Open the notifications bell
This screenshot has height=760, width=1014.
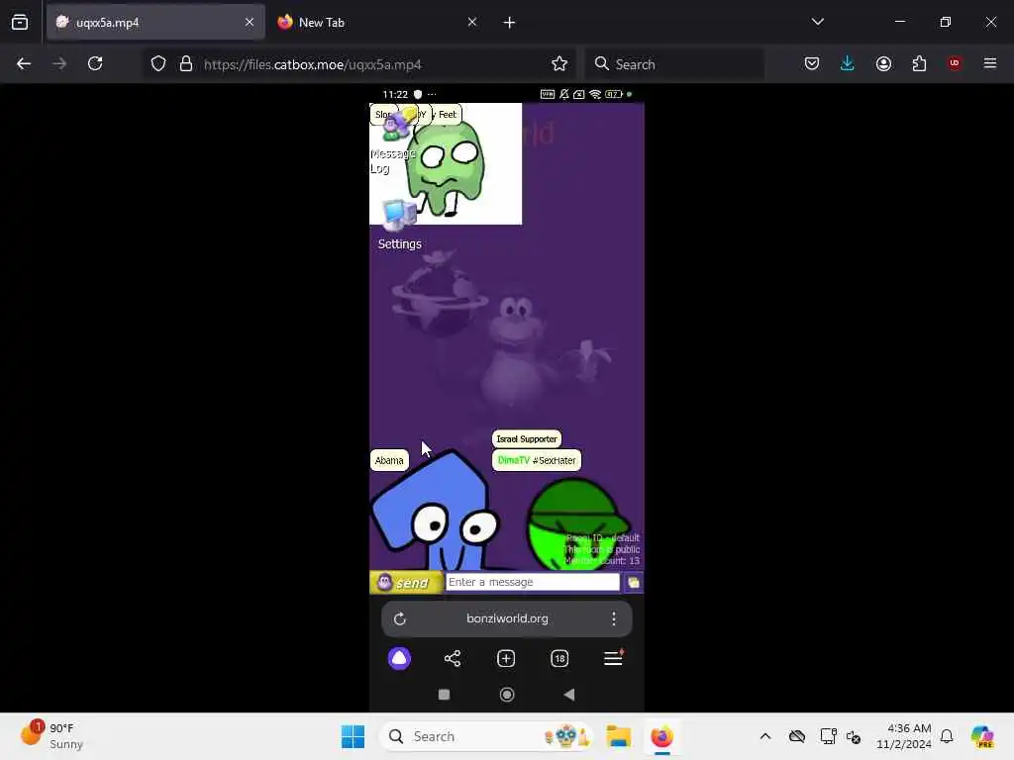[x=947, y=736]
